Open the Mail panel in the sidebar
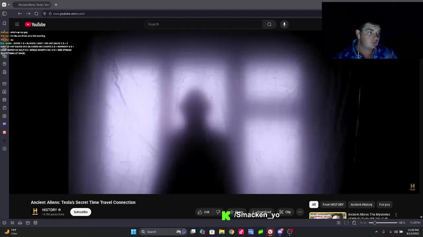Image resolution: width=423 pixels, height=237 pixels. [4, 84]
